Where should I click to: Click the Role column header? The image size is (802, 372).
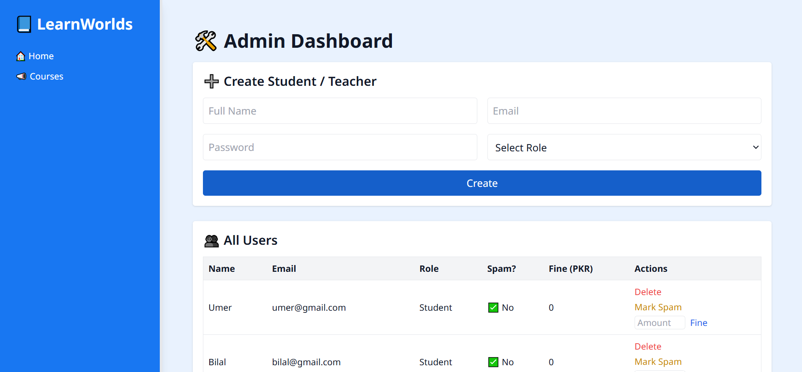coord(429,269)
